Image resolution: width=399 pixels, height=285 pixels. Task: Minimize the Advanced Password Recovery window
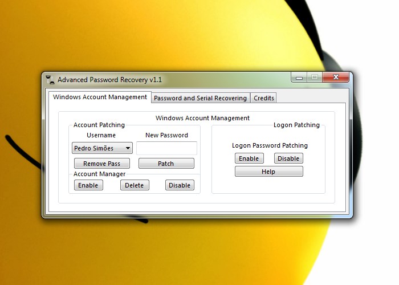299,78
